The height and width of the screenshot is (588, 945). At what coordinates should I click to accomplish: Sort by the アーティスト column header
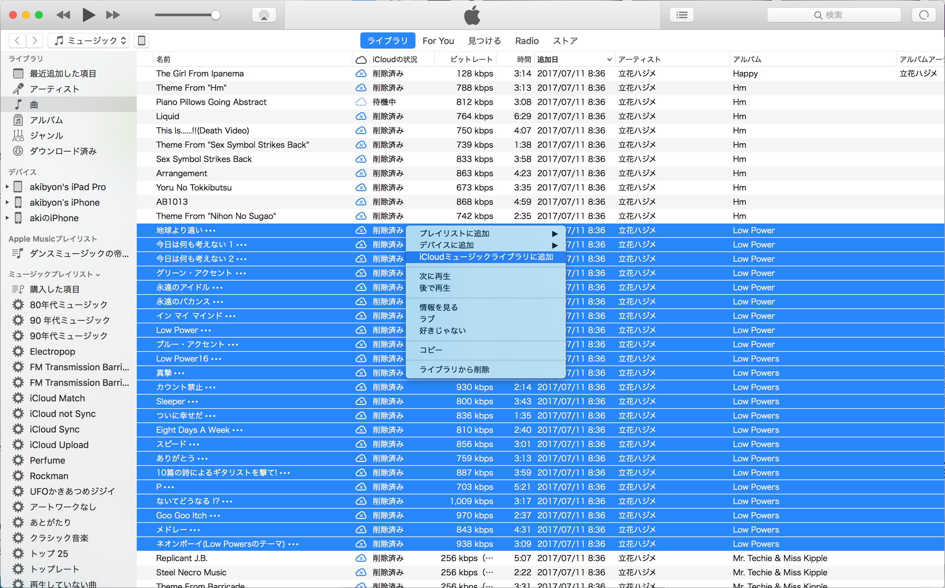(672, 60)
